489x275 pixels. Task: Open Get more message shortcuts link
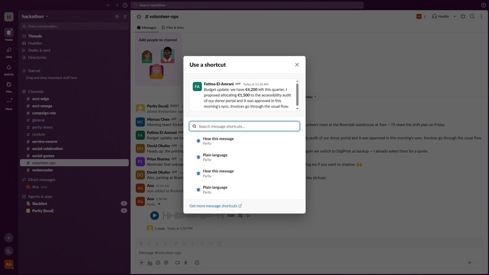(x=215, y=206)
